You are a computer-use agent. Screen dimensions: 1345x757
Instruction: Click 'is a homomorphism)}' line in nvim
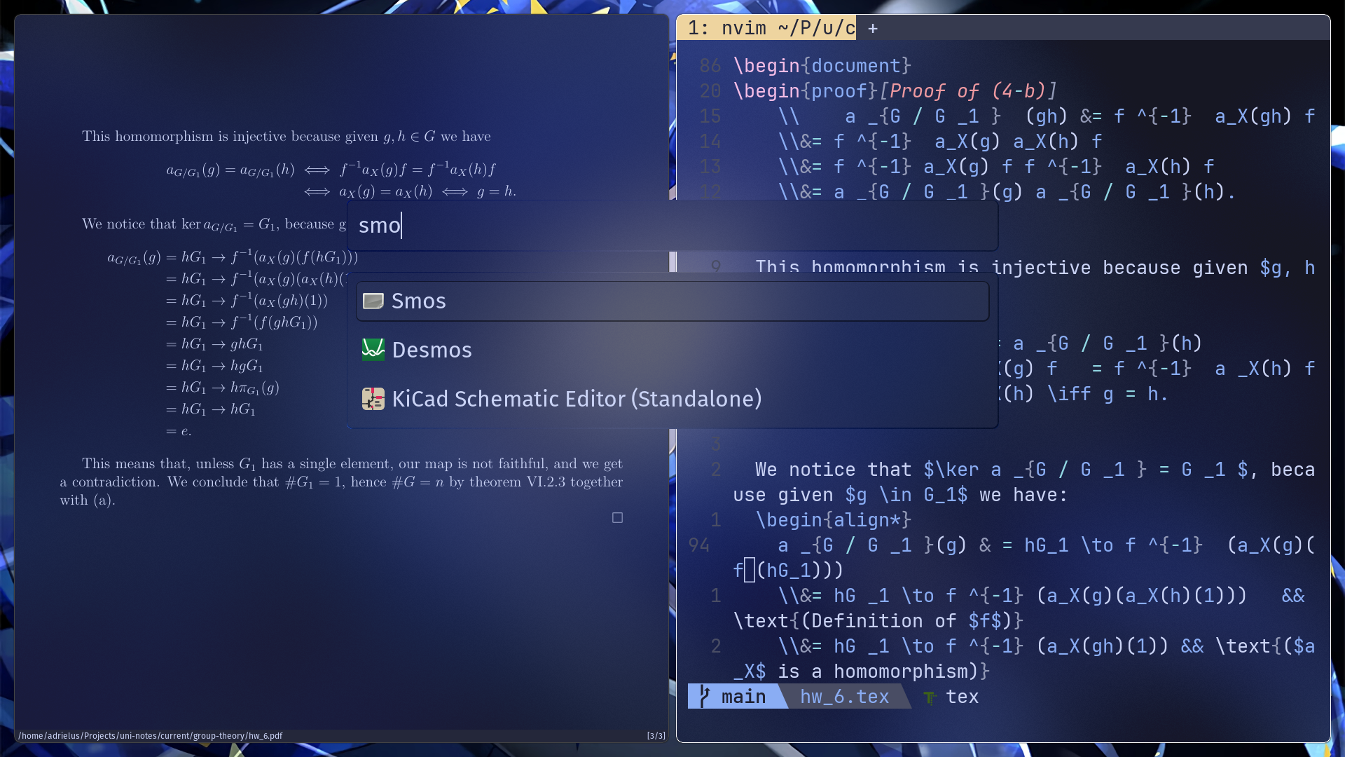862,671
